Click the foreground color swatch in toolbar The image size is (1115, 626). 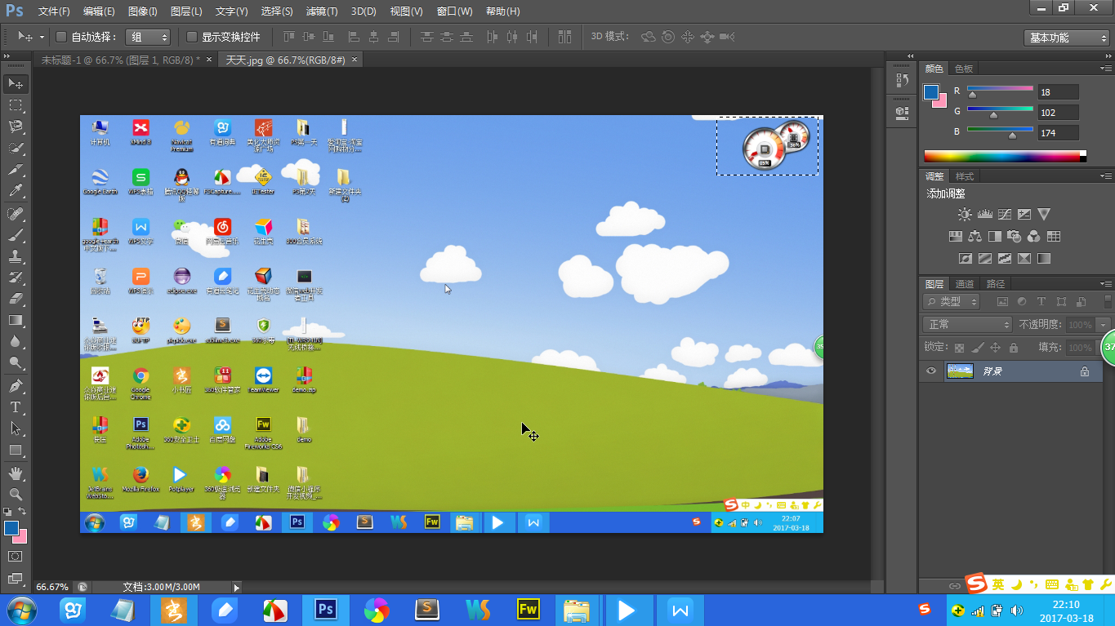point(11,528)
